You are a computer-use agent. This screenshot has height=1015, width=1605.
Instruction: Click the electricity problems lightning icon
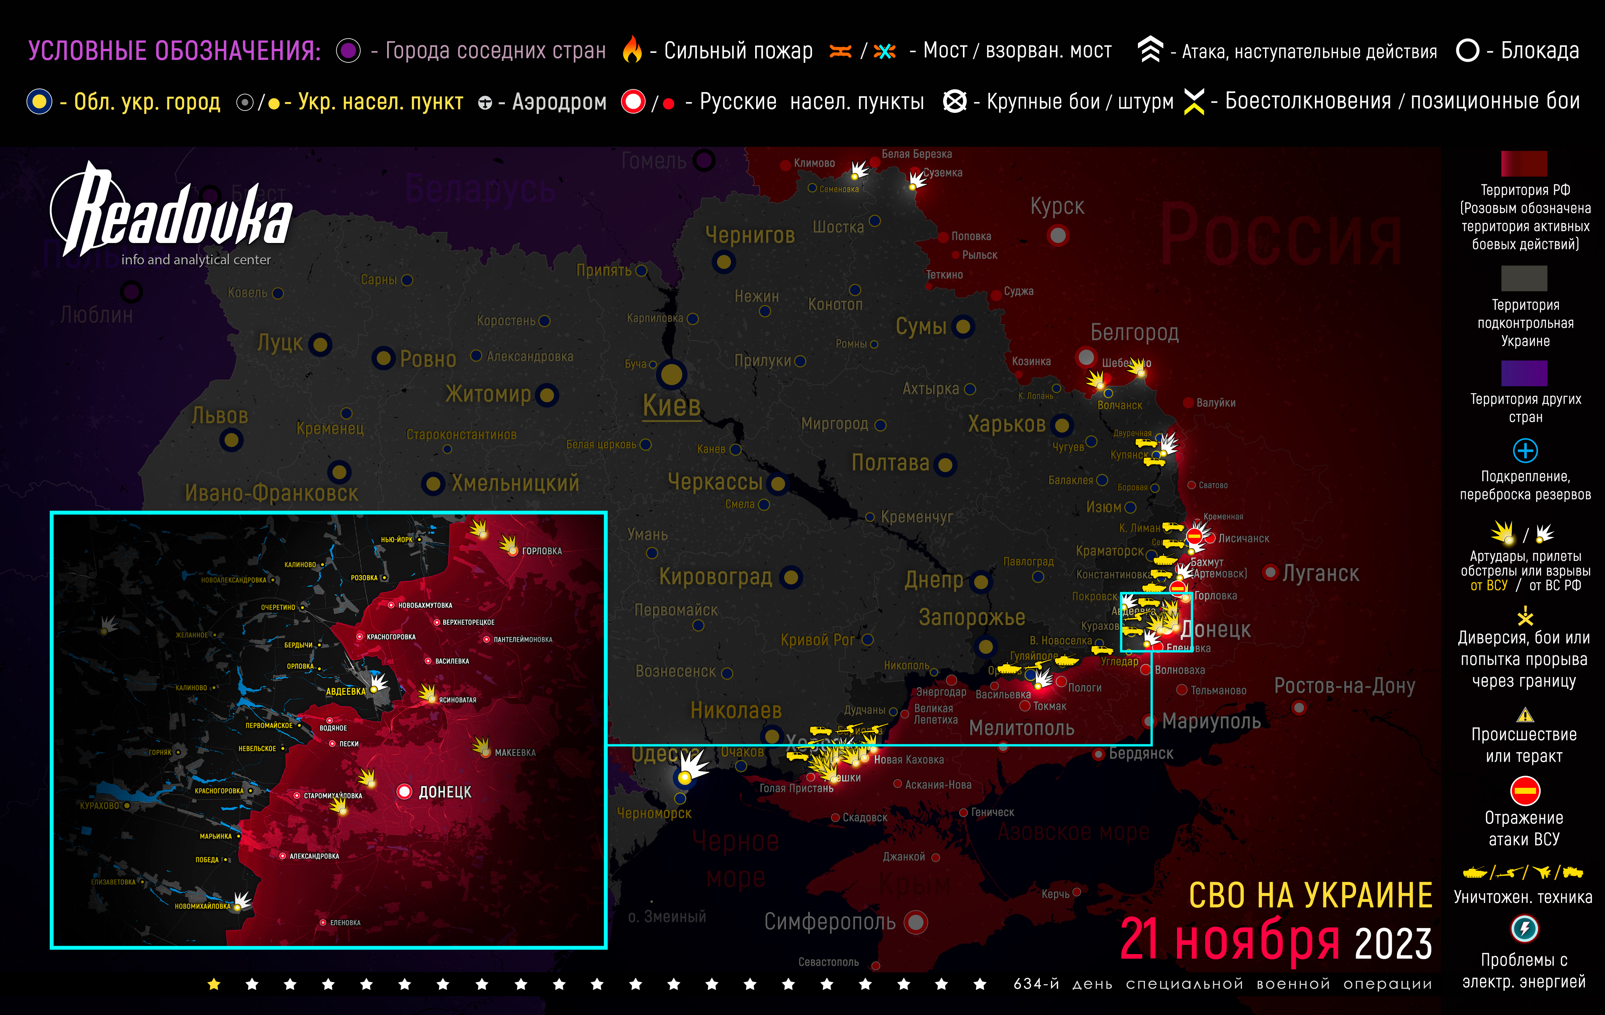click(1524, 928)
